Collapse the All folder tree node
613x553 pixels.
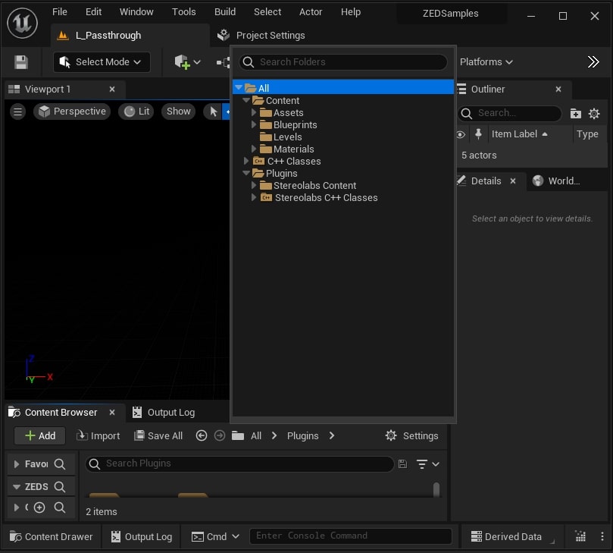tap(239, 88)
